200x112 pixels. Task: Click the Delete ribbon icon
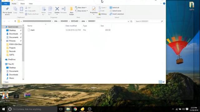tap(57, 10)
